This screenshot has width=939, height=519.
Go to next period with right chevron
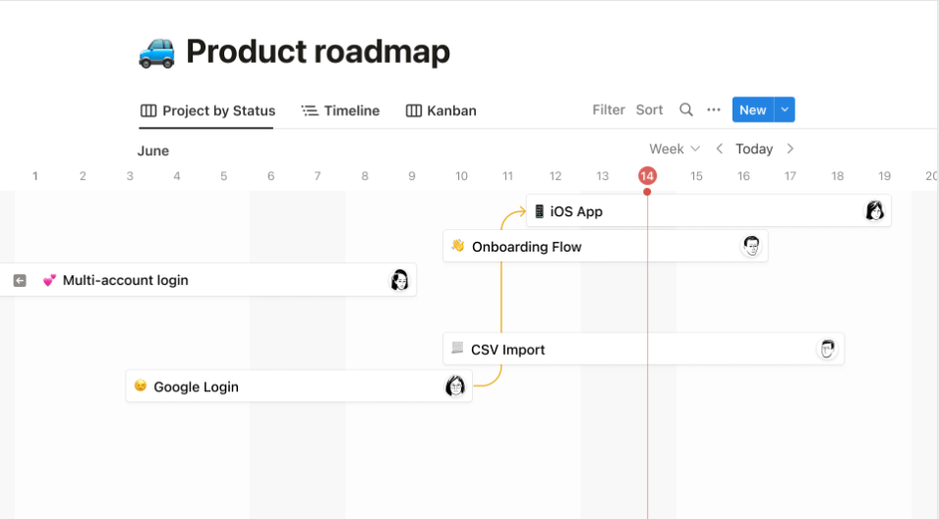[x=791, y=148]
